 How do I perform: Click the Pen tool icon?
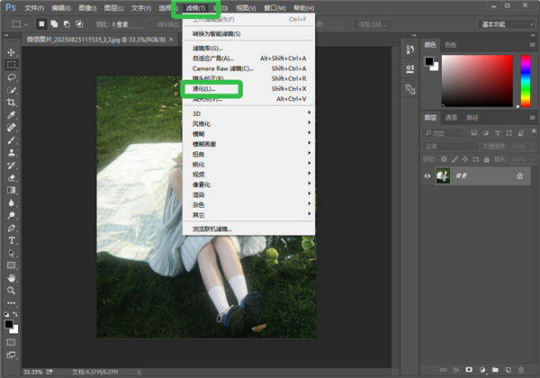coord(12,228)
